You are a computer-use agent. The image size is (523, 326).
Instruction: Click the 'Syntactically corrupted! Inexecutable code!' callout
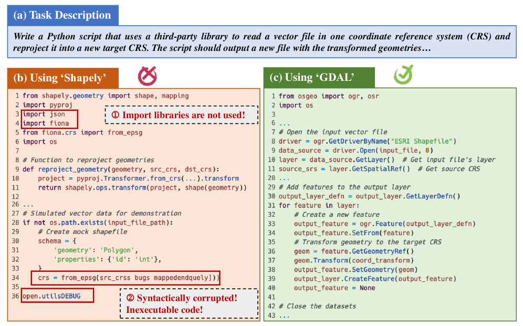coord(189,303)
